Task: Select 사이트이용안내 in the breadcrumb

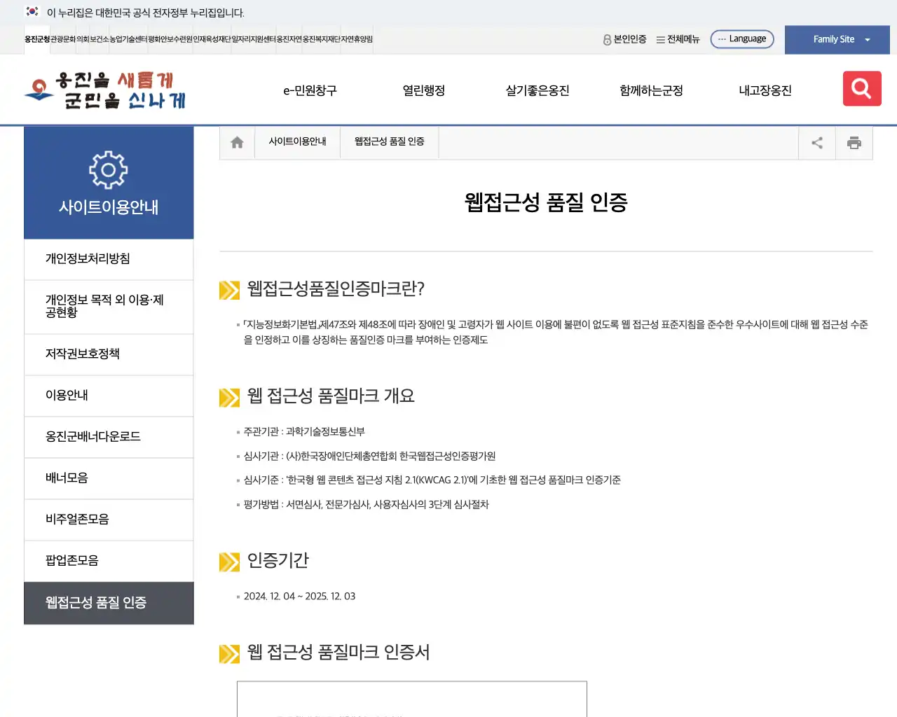Action: point(297,141)
